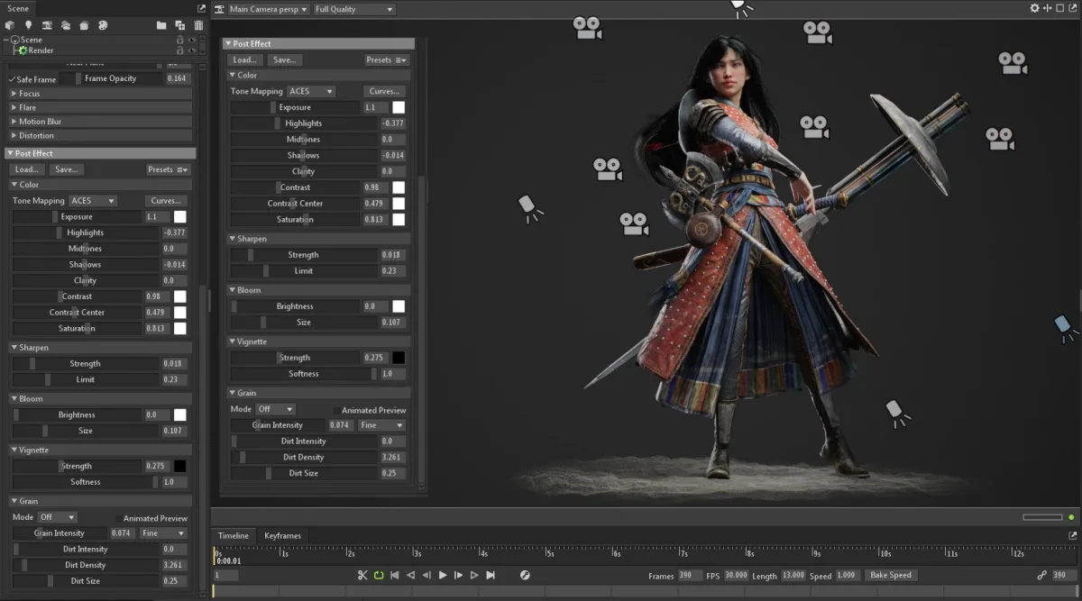Open Curves... in the floating panel
The height and width of the screenshot is (601, 1082).
point(384,91)
